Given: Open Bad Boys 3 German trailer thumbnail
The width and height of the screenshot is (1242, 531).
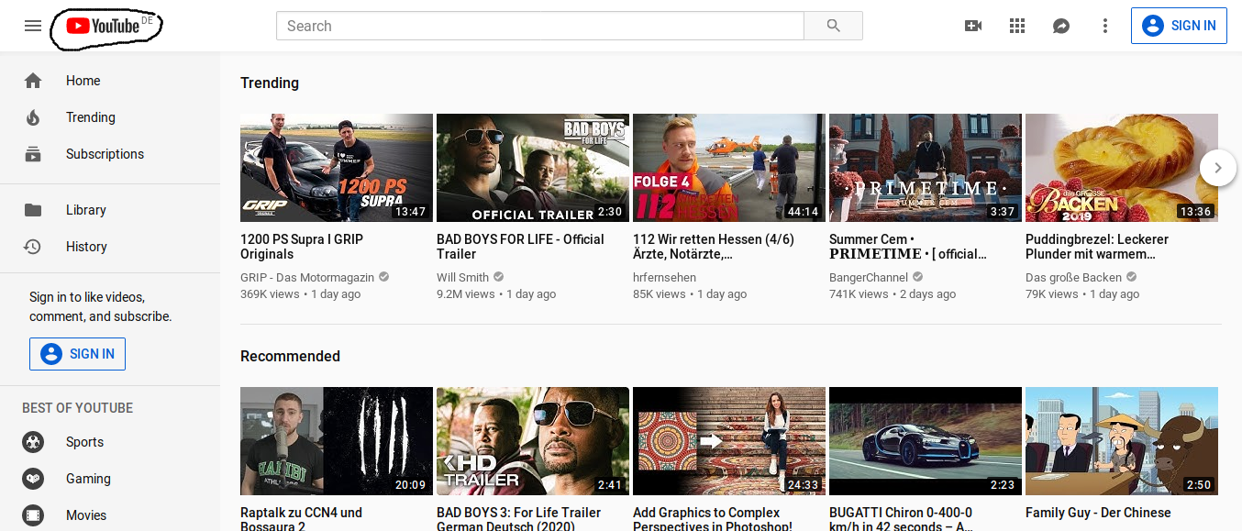Looking at the screenshot, I should tap(533, 441).
